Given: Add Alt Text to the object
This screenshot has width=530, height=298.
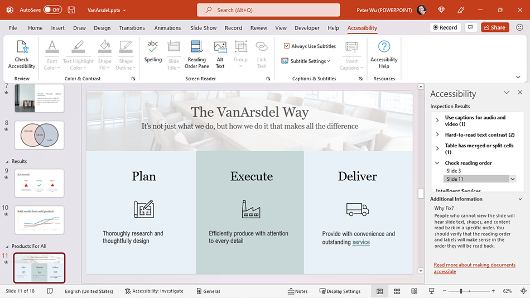Looking at the screenshot, I should coord(220,55).
